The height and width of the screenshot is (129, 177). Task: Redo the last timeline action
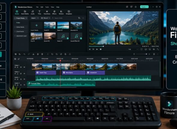coord(29,54)
